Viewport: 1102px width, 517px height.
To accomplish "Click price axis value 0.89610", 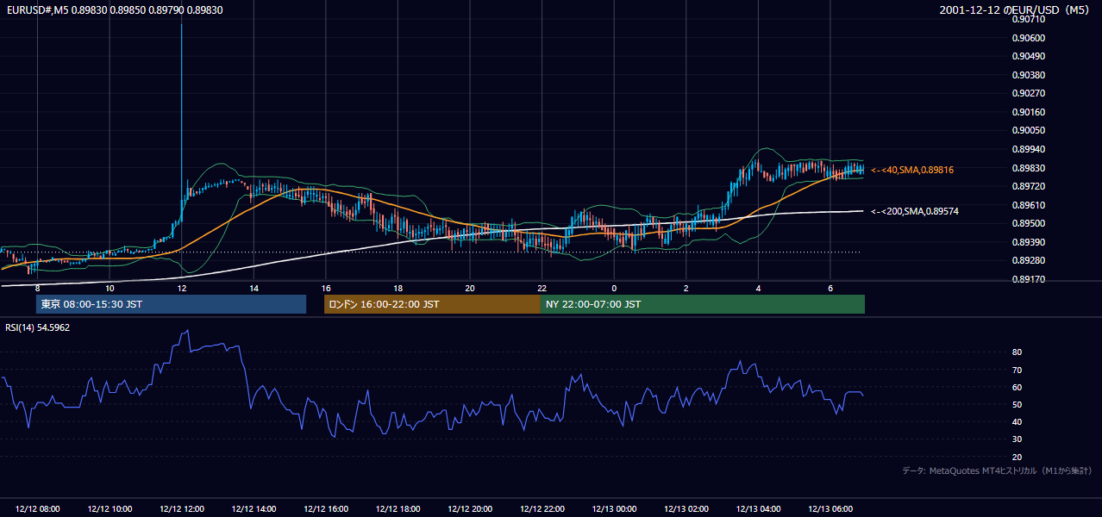I will tap(1029, 205).
